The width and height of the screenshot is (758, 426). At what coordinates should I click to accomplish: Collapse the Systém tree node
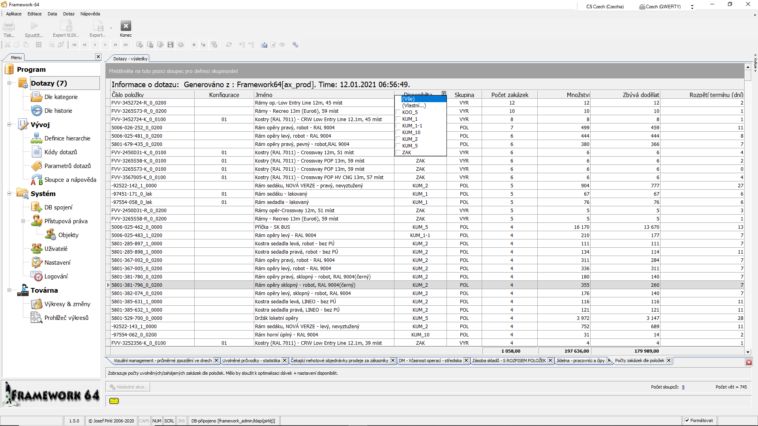coord(9,194)
